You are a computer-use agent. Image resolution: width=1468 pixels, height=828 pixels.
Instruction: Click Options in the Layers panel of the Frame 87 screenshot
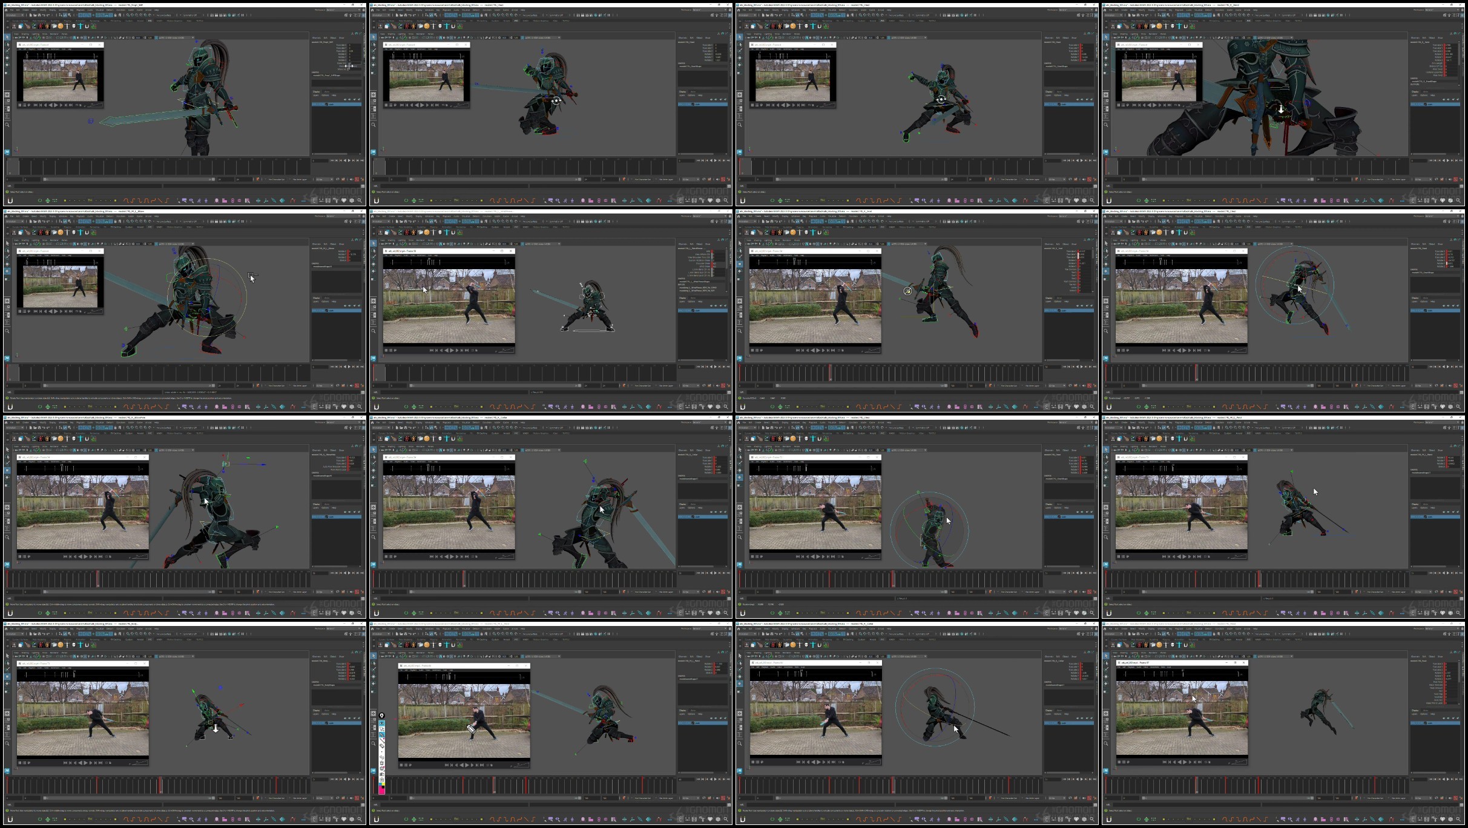(1424, 714)
